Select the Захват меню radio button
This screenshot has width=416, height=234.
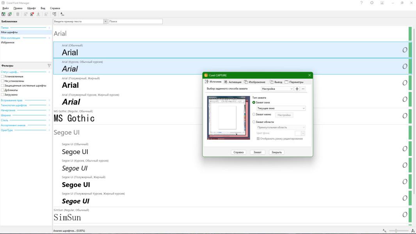coord(254,115)
